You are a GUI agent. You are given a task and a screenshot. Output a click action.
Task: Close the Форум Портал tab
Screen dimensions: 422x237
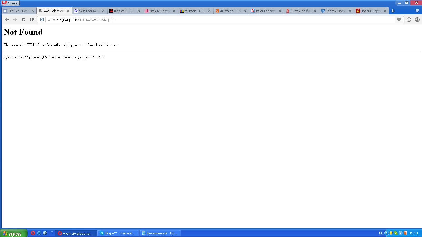(174, 11)
